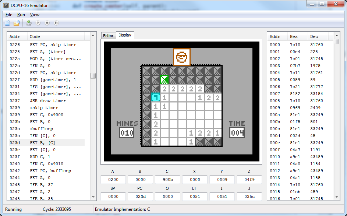Click register Z value field 04f9
347x216 pixels.
click(x=249, y=180)
